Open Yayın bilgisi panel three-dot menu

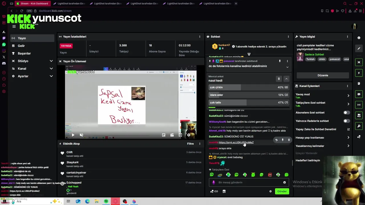click(x=347, y=37)
